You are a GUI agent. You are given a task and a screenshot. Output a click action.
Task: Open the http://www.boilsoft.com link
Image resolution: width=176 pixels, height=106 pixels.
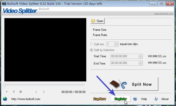[x=26, y=99]
